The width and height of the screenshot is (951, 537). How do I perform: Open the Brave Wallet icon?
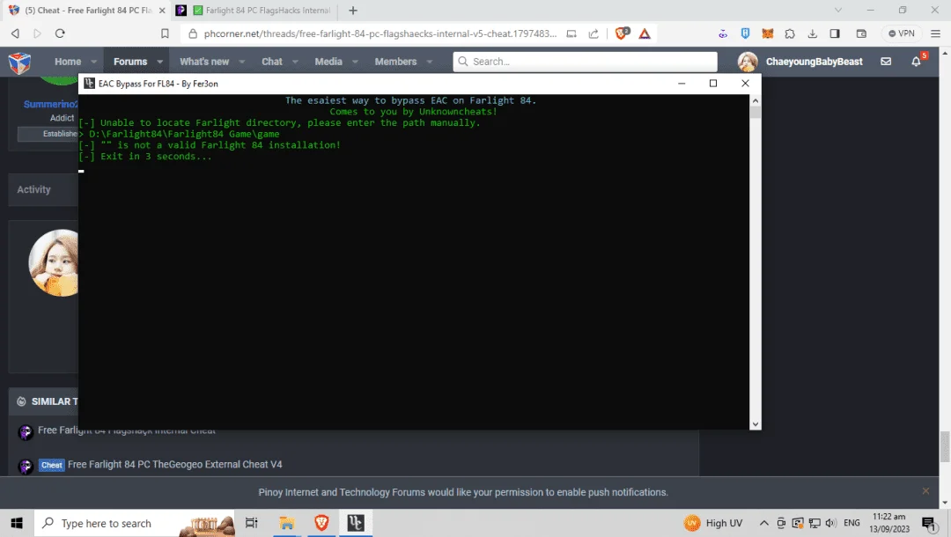pyautogui.click(x=860, y=33)
